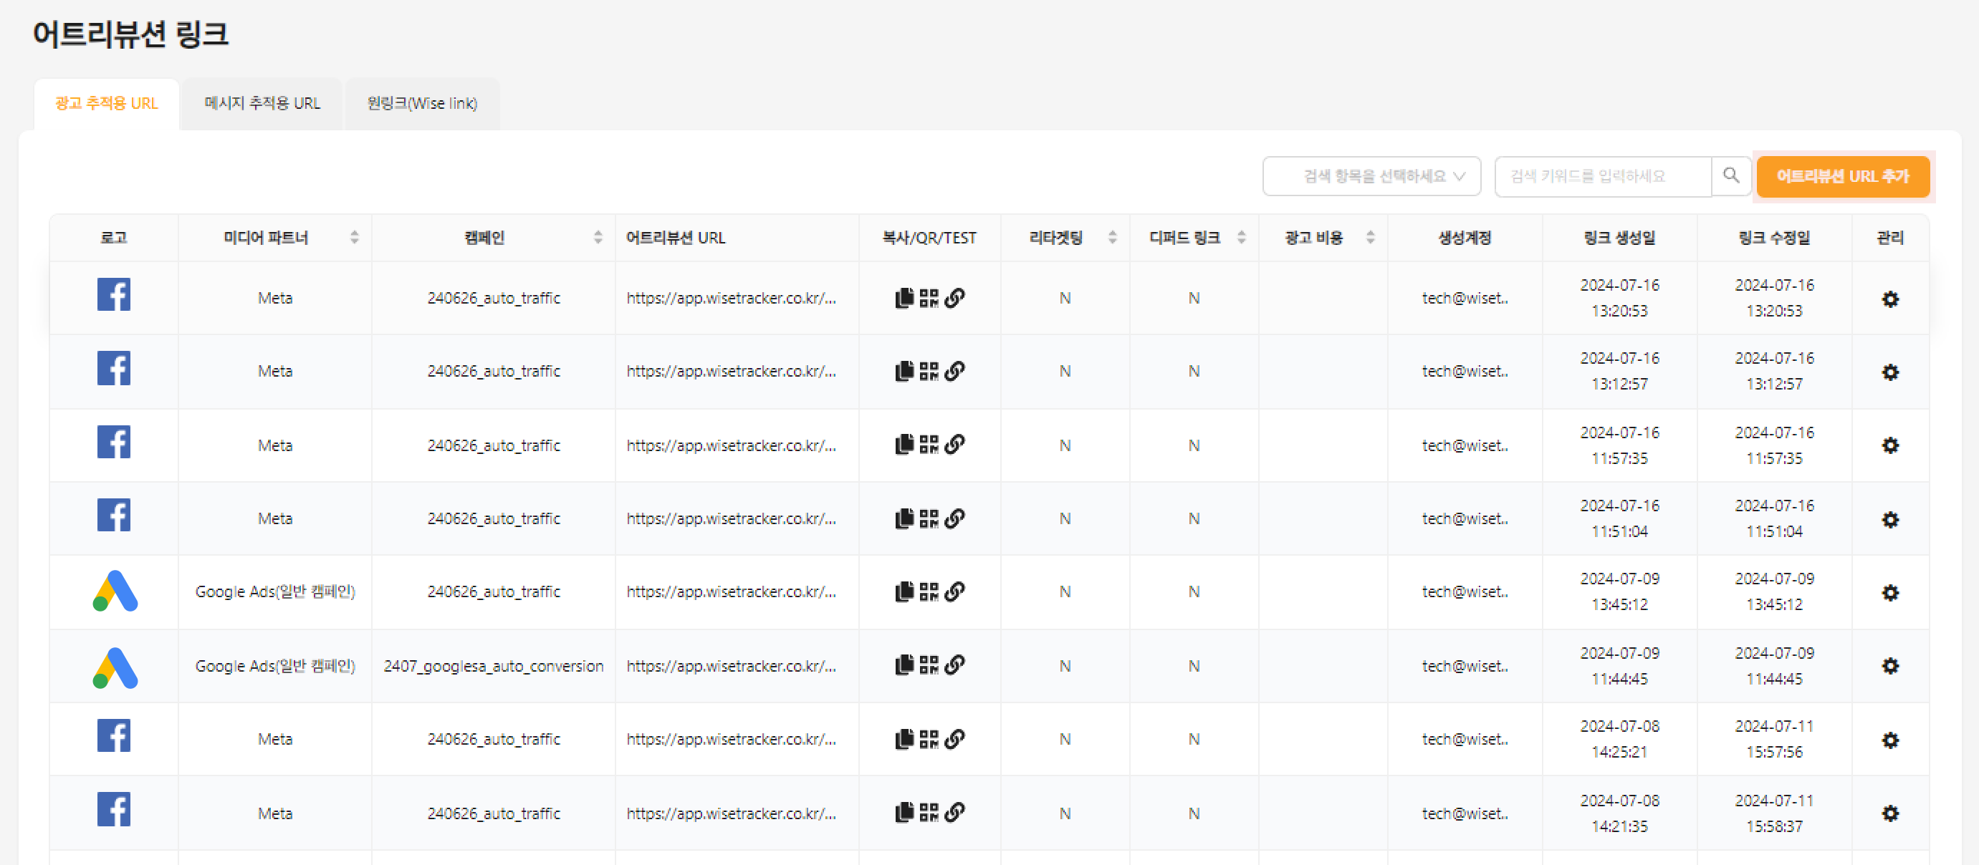Test link icon in the 13:20:53 row

point(954,298)
